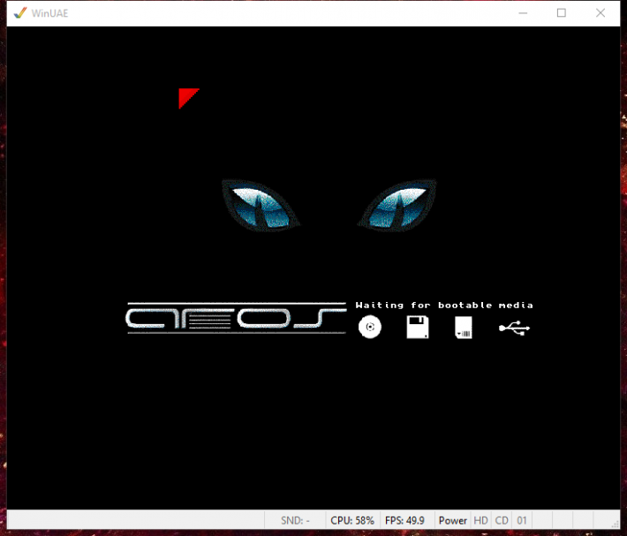627x536 pixels.
Task: Click the left cat eye image
Action: point(261,206)
